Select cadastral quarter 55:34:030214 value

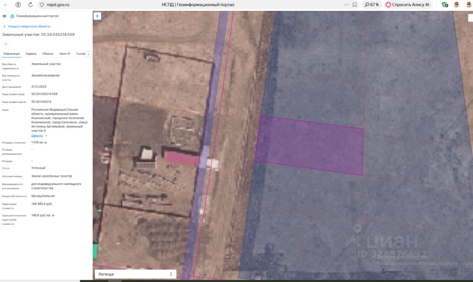coord(41,102)
